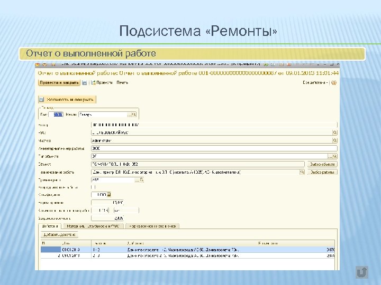
Task: Click the 'Записать и закрыть' button
Action: pyautogui.click(x=67, y=99)
